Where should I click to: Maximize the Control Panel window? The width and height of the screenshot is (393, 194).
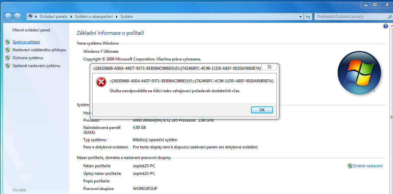375,5
